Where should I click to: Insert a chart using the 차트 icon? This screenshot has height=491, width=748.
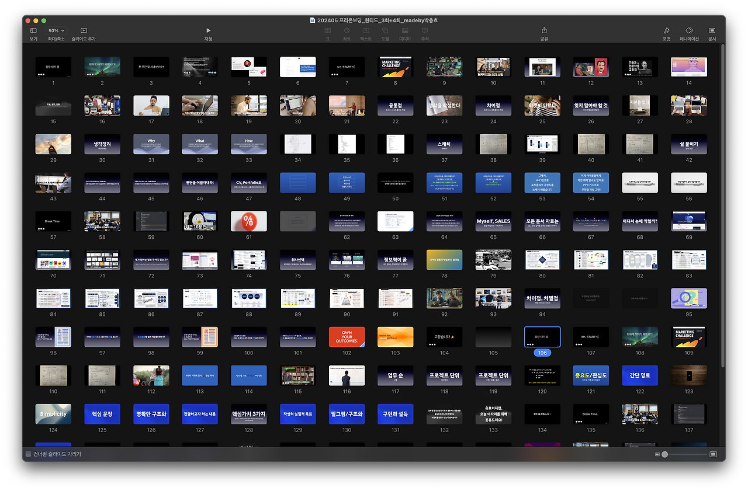pos(347,30)
